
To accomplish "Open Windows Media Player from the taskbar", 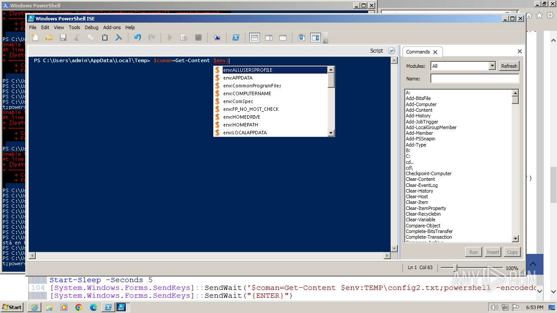I will [64, 307].
